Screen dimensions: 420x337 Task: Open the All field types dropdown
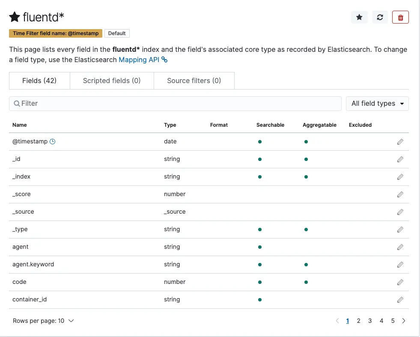click(x=377, y=104)
